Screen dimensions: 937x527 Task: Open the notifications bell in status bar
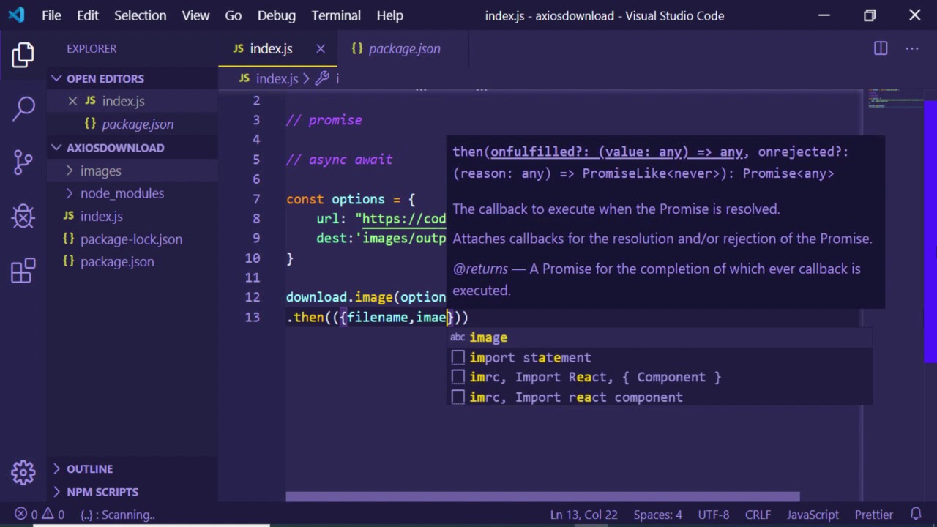point(916,515)
